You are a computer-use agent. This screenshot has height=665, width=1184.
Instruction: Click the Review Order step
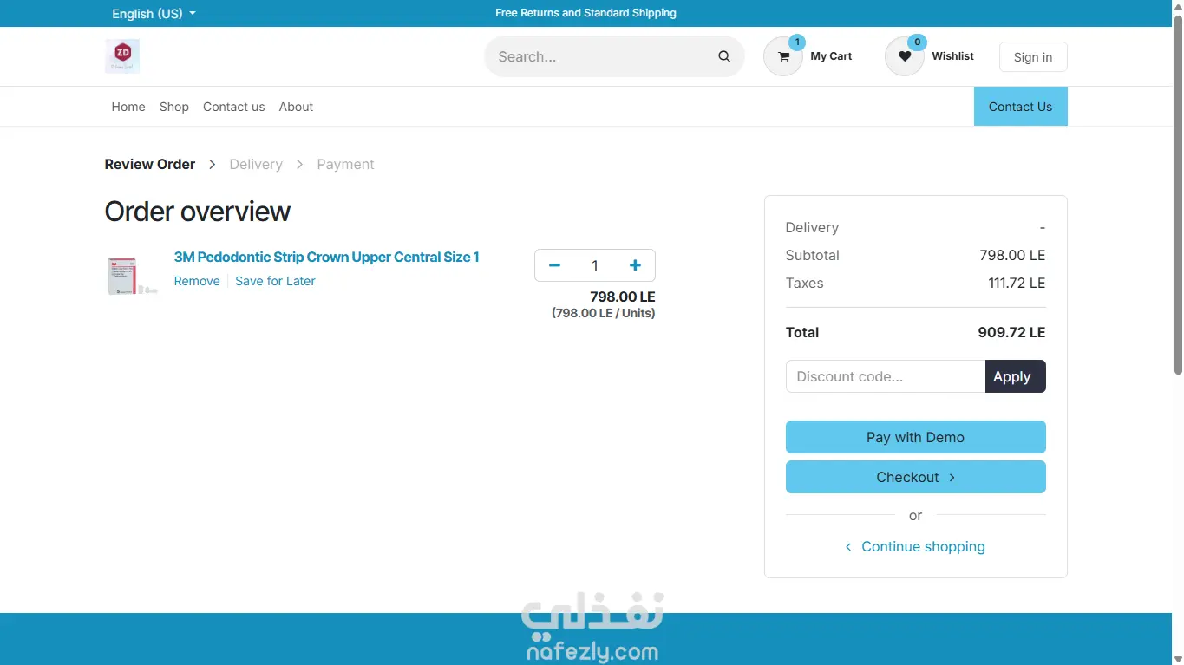tap(150, 164)
